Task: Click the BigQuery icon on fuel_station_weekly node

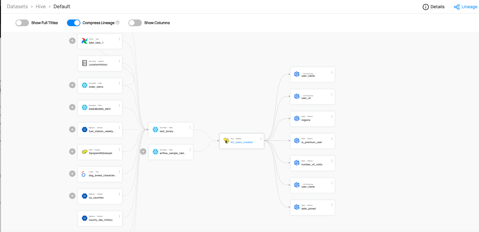Action: coord(85,130)
